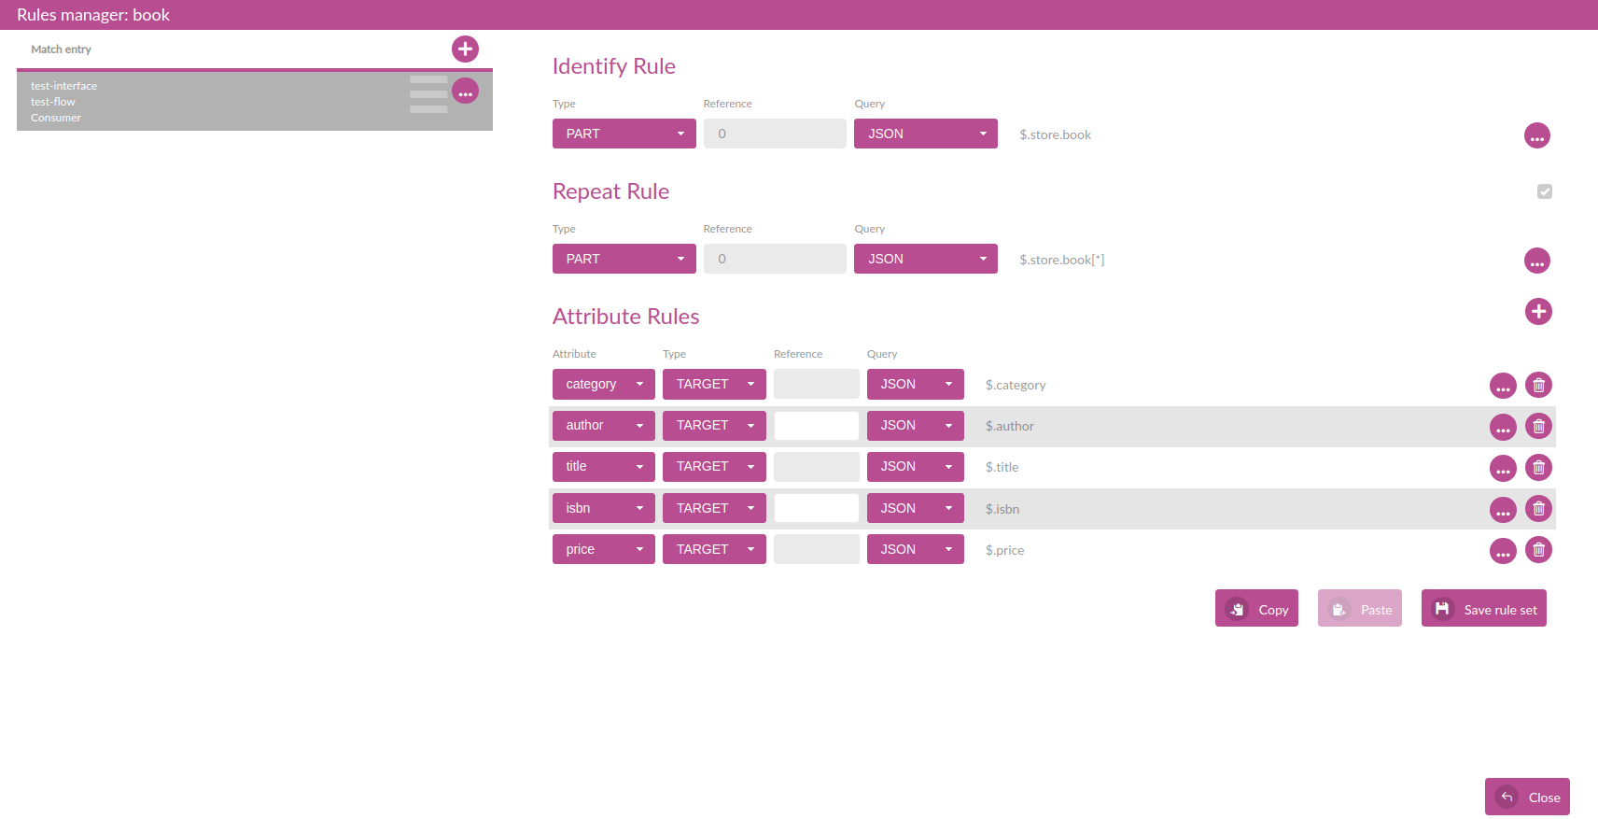Open the price attribute dropdown
The width and height of the screenshot is (1598, 819).
coord(604,549)
